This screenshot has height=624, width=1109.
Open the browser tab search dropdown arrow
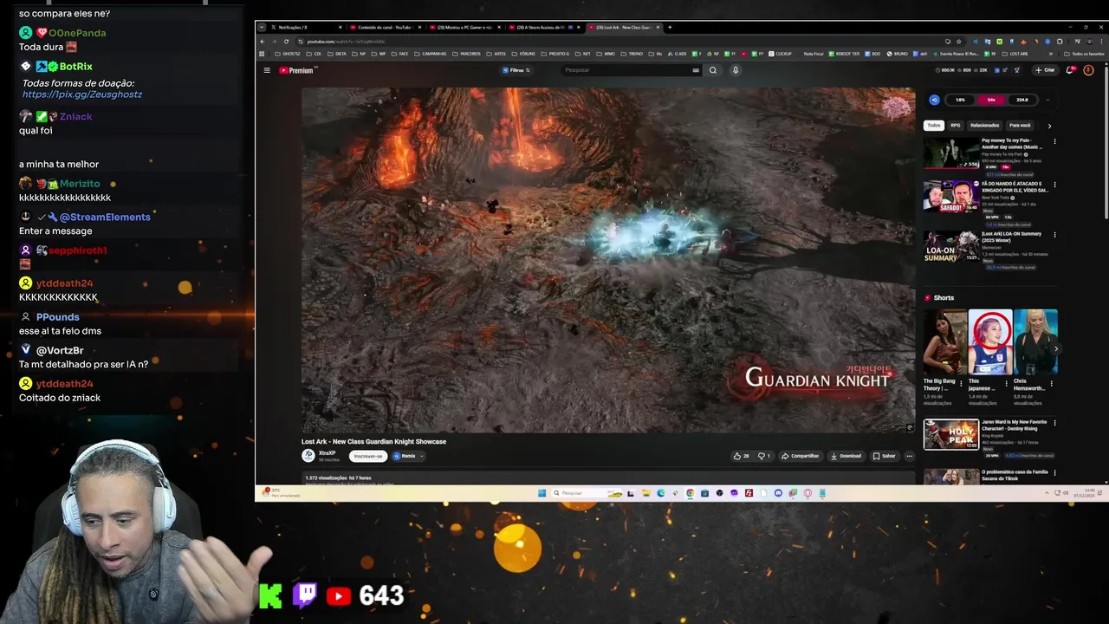pyautogui.click(x=262, y=28)
